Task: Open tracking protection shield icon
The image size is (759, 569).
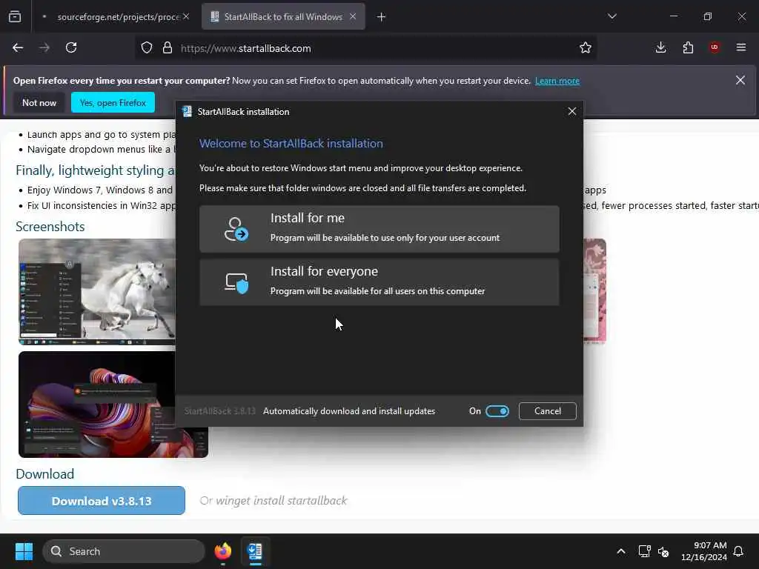Action: 147,48
